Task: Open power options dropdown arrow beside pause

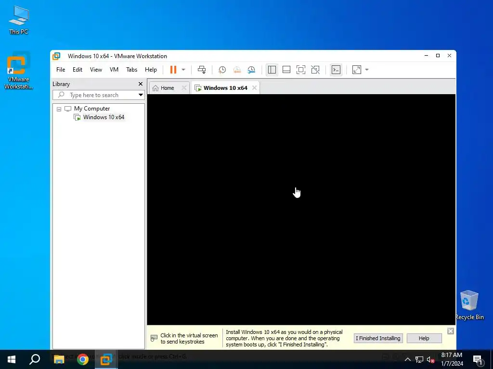Action: (x=183, y=70)
